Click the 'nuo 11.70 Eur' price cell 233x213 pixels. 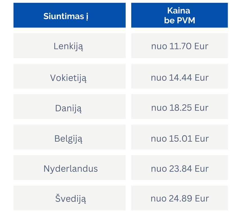point(180,46)
